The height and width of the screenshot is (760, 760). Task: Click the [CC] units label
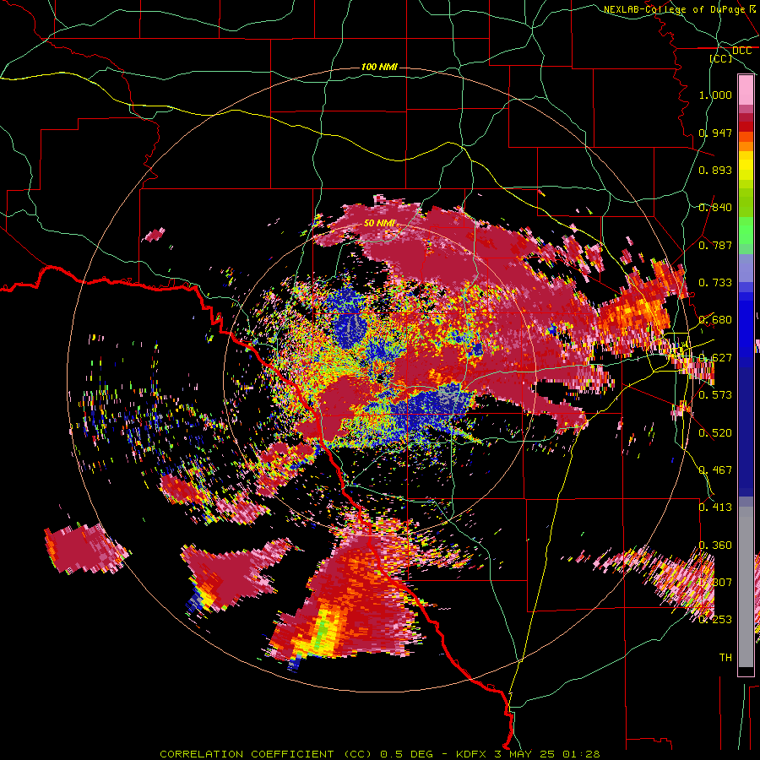point(721,58)
